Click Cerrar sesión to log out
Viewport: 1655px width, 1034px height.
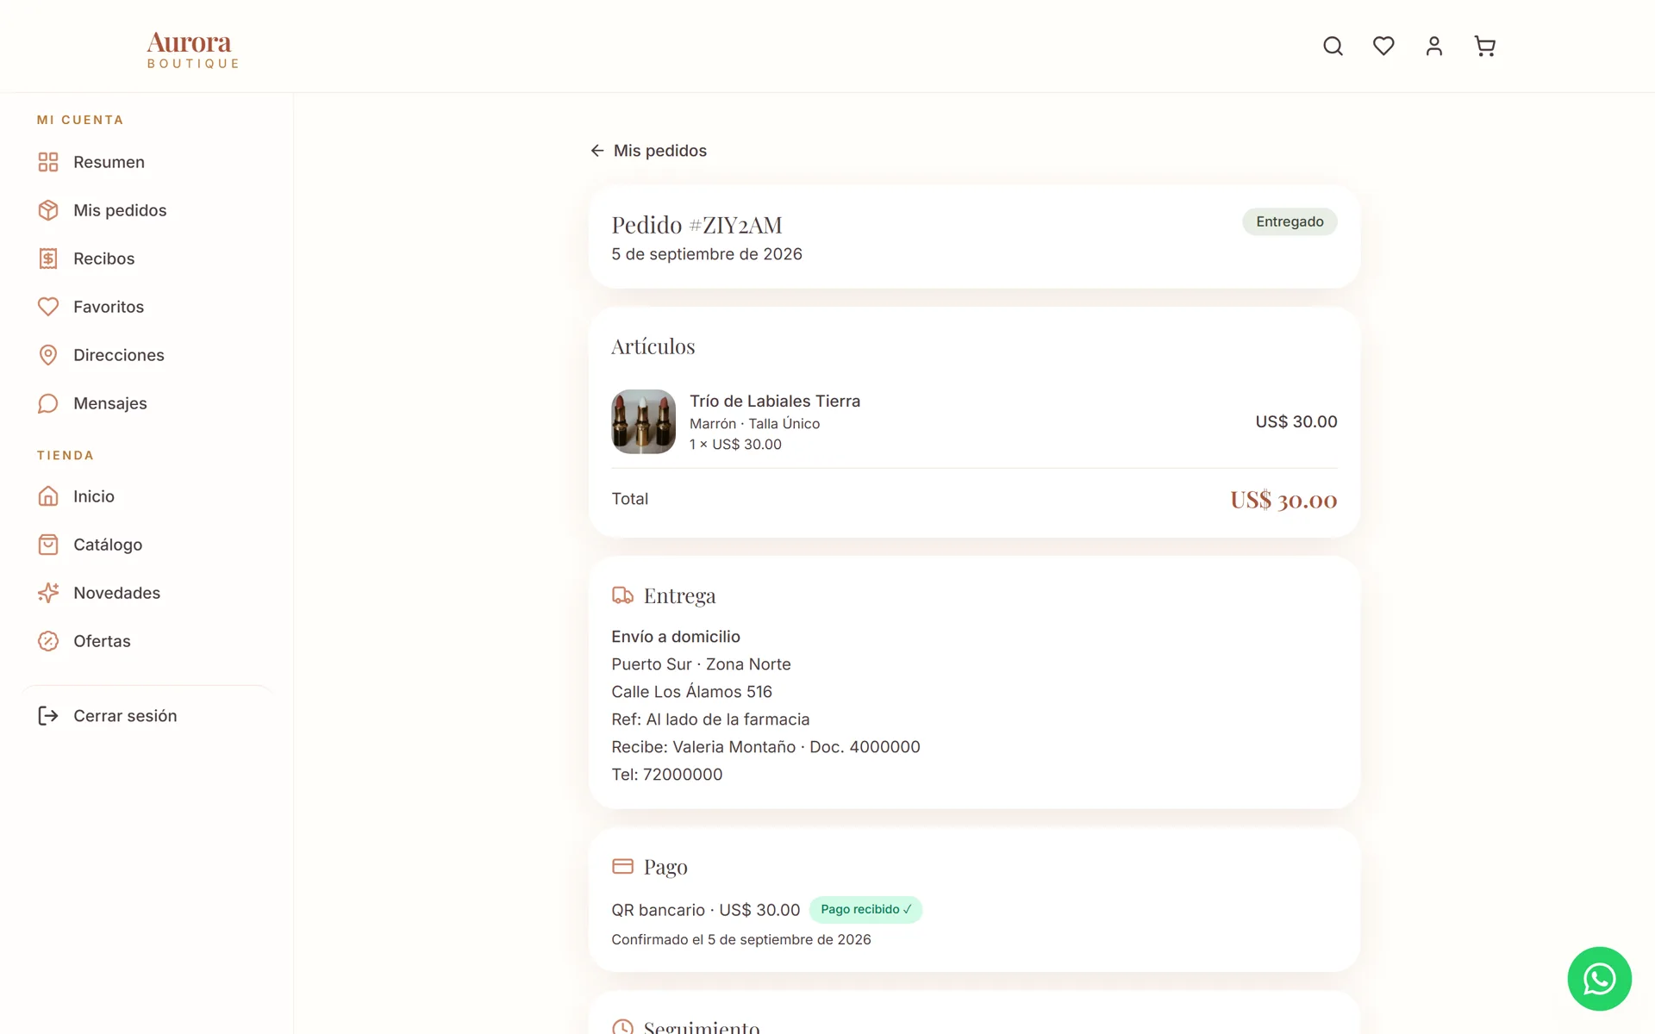click(147, 716)
